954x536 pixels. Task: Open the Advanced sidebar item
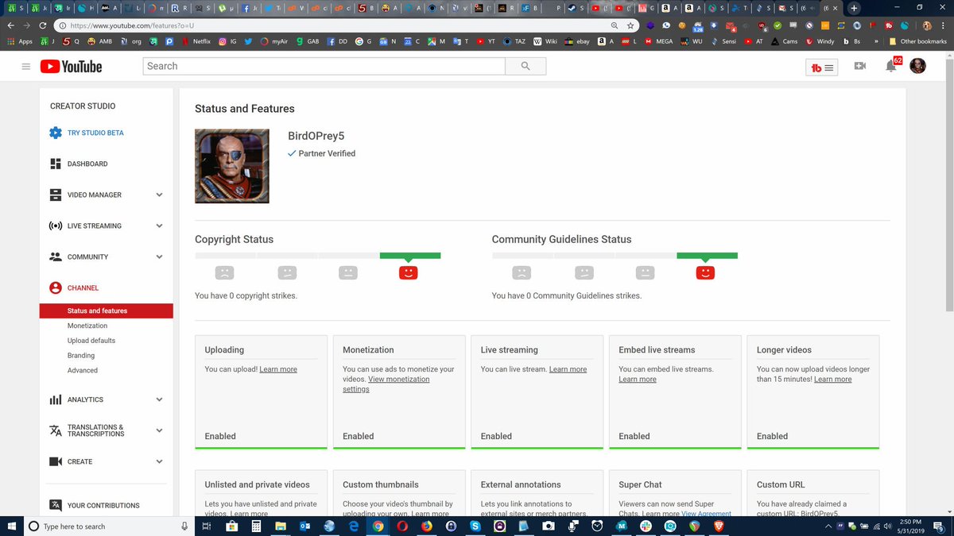tap(83, 370)
